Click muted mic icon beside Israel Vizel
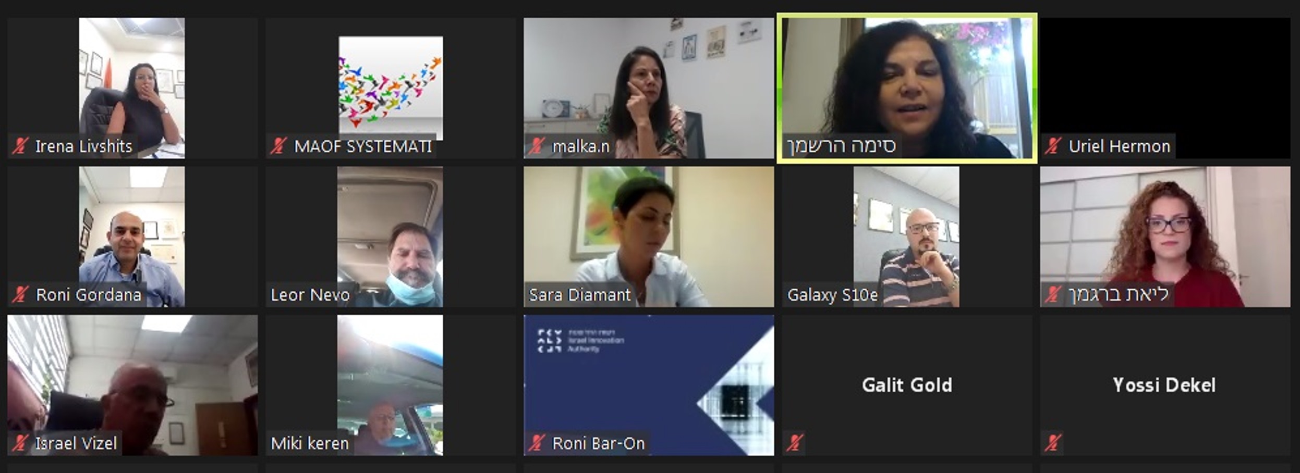Image resolution: width=1300 pixels, height=473 pixels. point(20,443)
